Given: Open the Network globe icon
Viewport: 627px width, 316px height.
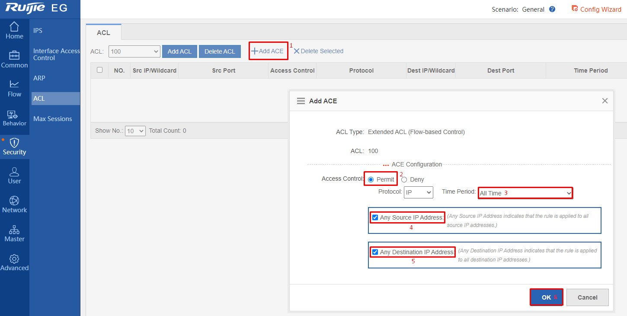Looking at the screenshot, I should click(14, 201).
